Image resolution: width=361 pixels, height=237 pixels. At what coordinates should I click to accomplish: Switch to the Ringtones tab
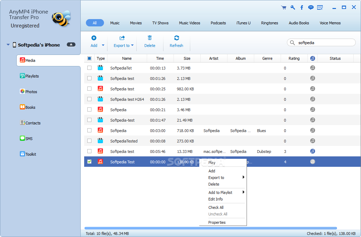tap(270, 23)
